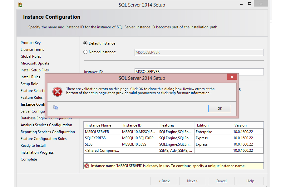281x187 pixels.
Task: Select the SESS instance name cell
Action: pos(102,144)
